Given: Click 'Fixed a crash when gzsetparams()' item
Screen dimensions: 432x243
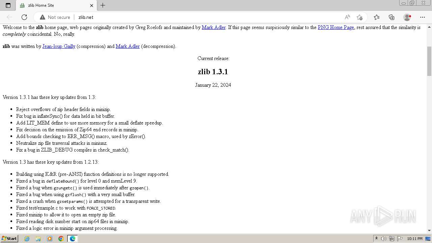Looking at the screenshot, I should pyautogui.click(x=88, y=201).
